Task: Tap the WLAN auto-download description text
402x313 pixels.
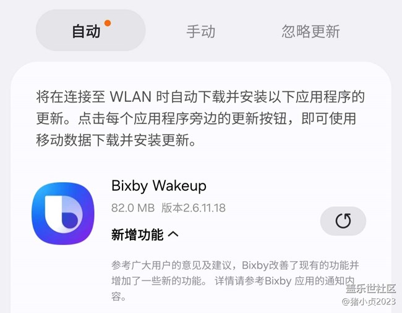Action: [200, 119]
